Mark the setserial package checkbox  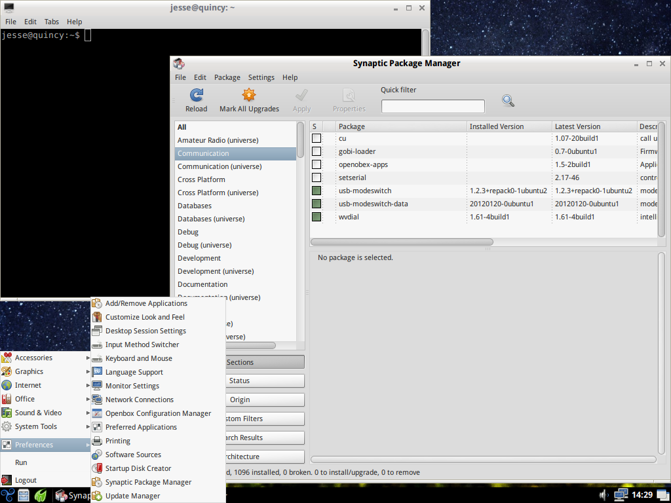316,177
